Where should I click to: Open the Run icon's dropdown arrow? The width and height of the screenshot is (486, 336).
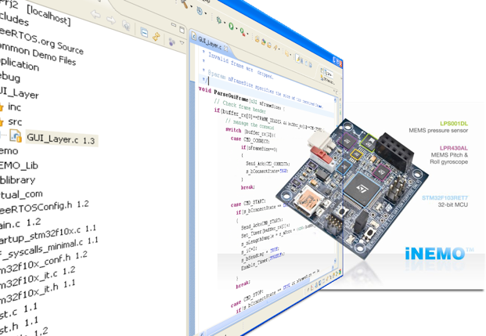point(236,28)
